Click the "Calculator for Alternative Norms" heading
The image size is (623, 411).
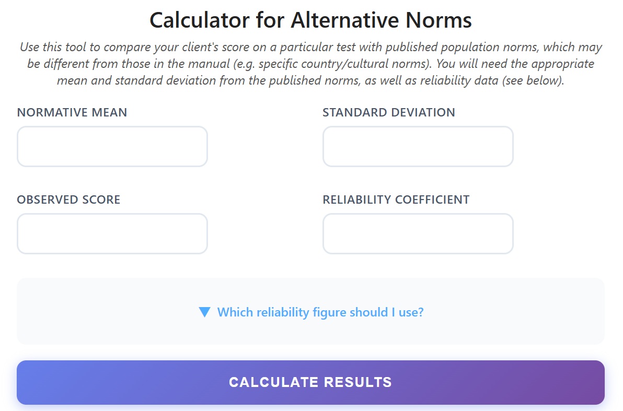tap(310, 20)
